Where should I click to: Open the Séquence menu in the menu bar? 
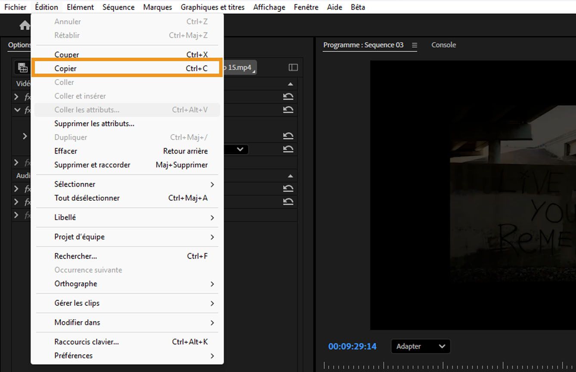(118, 7)
